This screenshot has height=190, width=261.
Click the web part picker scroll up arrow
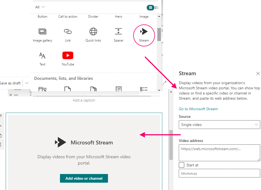tap(159, 16)
